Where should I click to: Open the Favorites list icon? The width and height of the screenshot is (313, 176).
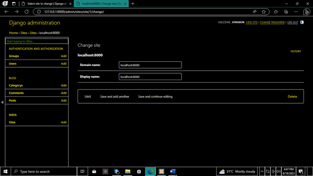pyautogui.click(x=276, y=12)
